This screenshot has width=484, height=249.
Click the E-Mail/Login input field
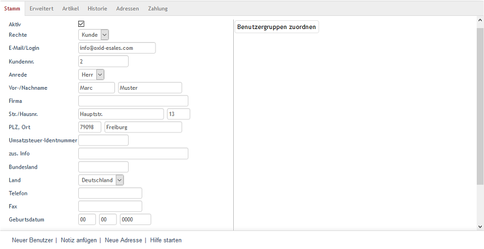(x=117, y=48)
